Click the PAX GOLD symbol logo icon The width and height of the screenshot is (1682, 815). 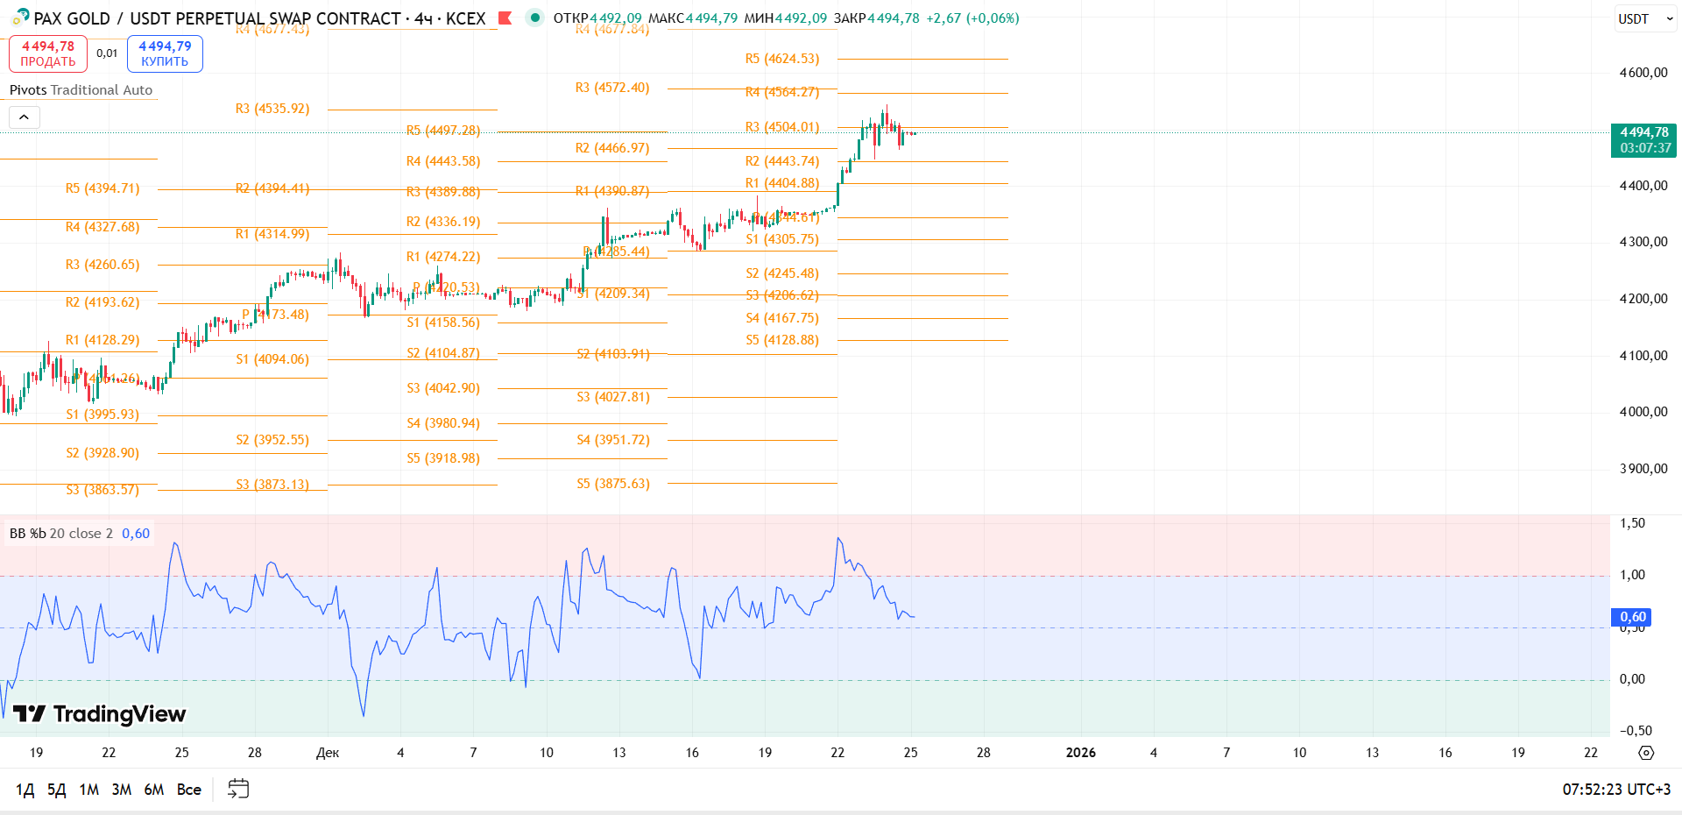click(20, 17)
